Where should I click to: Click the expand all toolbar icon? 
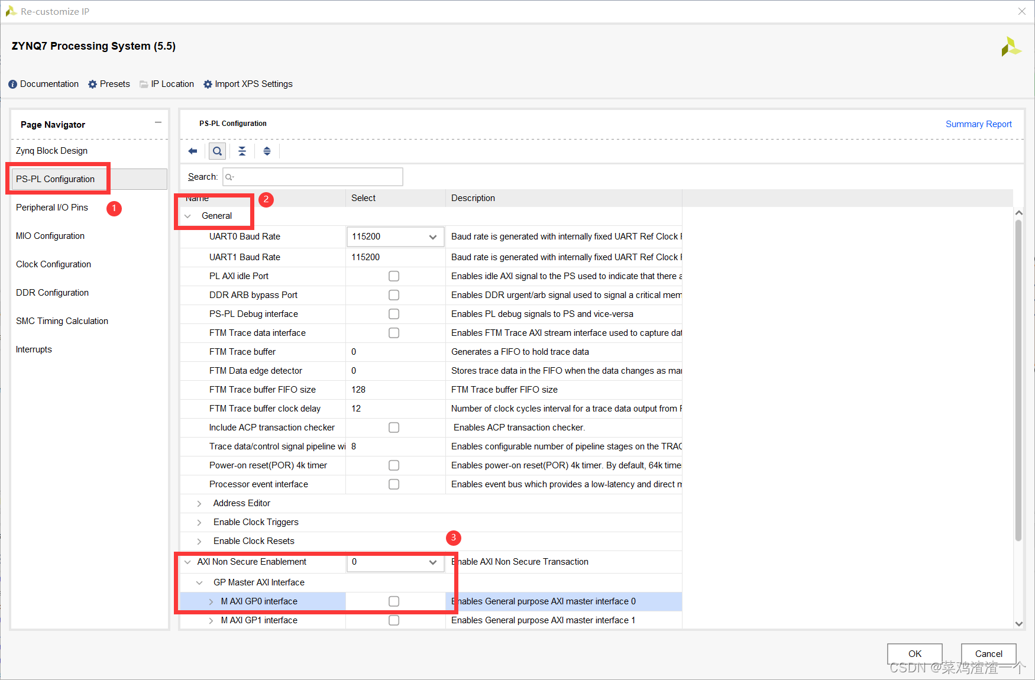tap(267, 151)
